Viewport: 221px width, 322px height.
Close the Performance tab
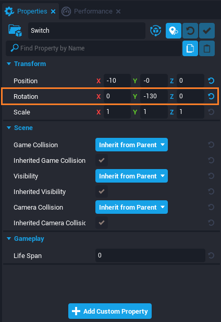118,11
